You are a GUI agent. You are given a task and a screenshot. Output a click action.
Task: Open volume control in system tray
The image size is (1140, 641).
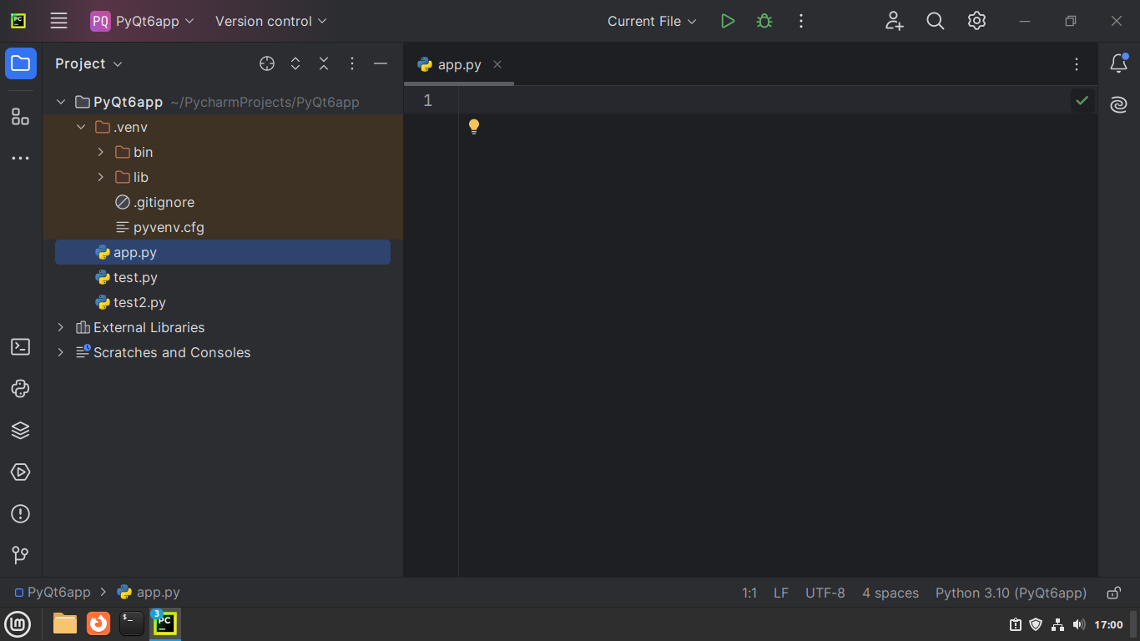[1078, 624]
